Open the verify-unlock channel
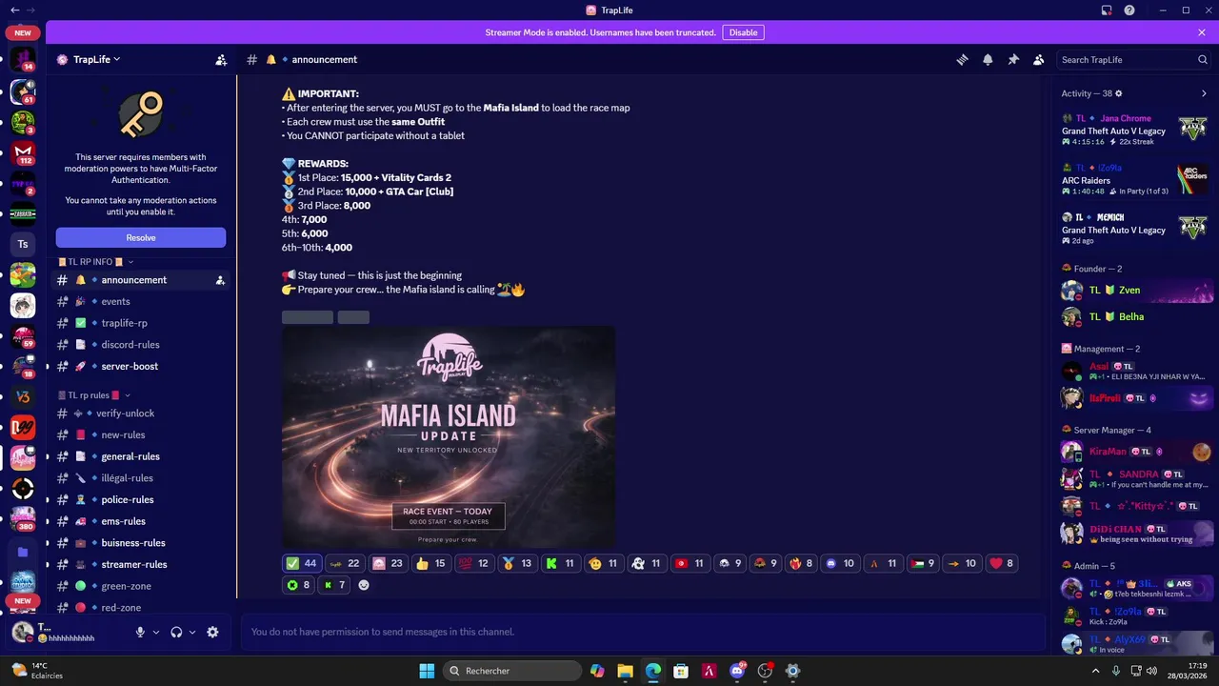1219x686 pixels. click(x=141, y=414)
